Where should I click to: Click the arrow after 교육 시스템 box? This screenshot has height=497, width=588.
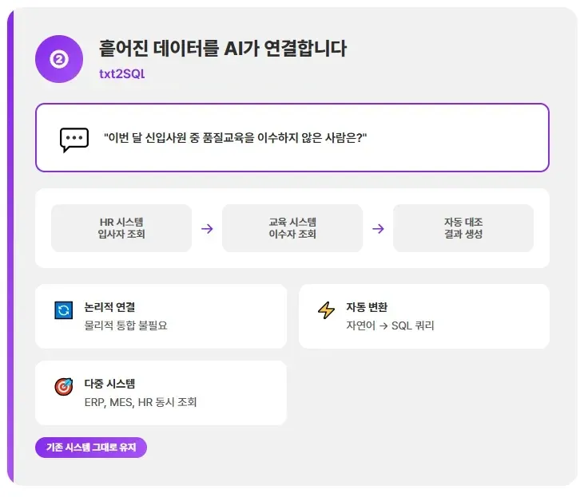click(x=378, y=228)
